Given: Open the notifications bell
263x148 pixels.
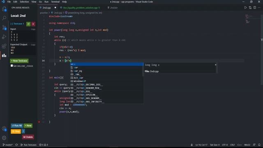Looking at the screenshot, I should (x=259, y=145).
